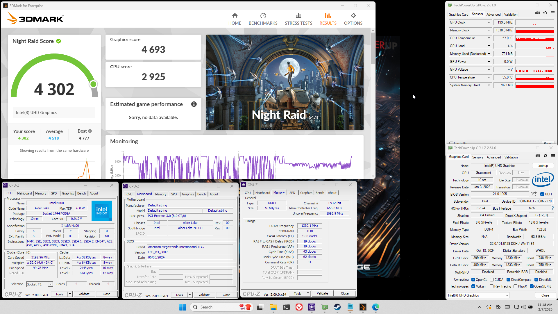558x314 pixels.
Task: Open OPTIONS gear in 3DMark
Action: point(353,19)
